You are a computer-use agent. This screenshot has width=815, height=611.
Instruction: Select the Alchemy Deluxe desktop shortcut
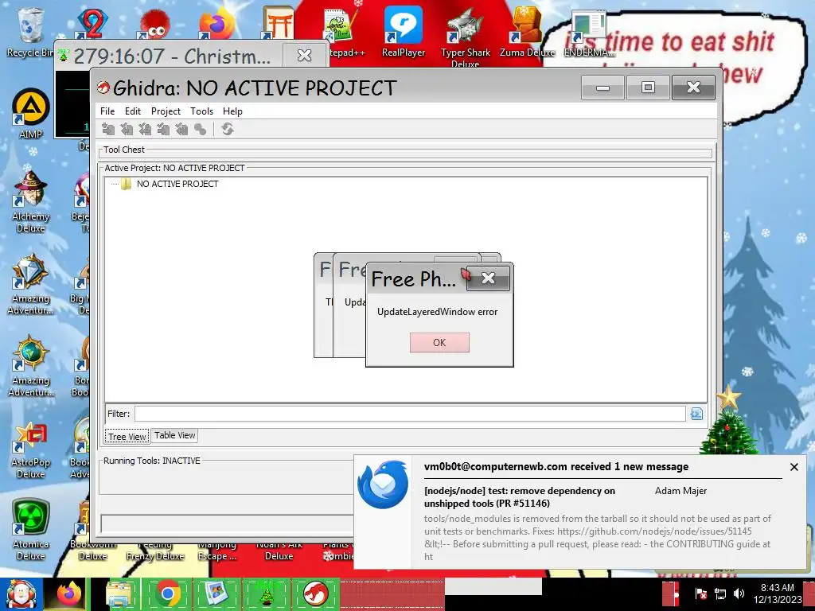coord(31,201)
